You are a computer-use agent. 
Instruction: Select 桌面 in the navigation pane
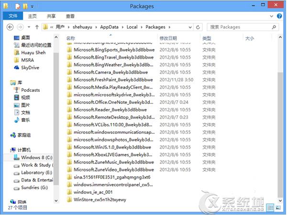[x=25, y=38]
